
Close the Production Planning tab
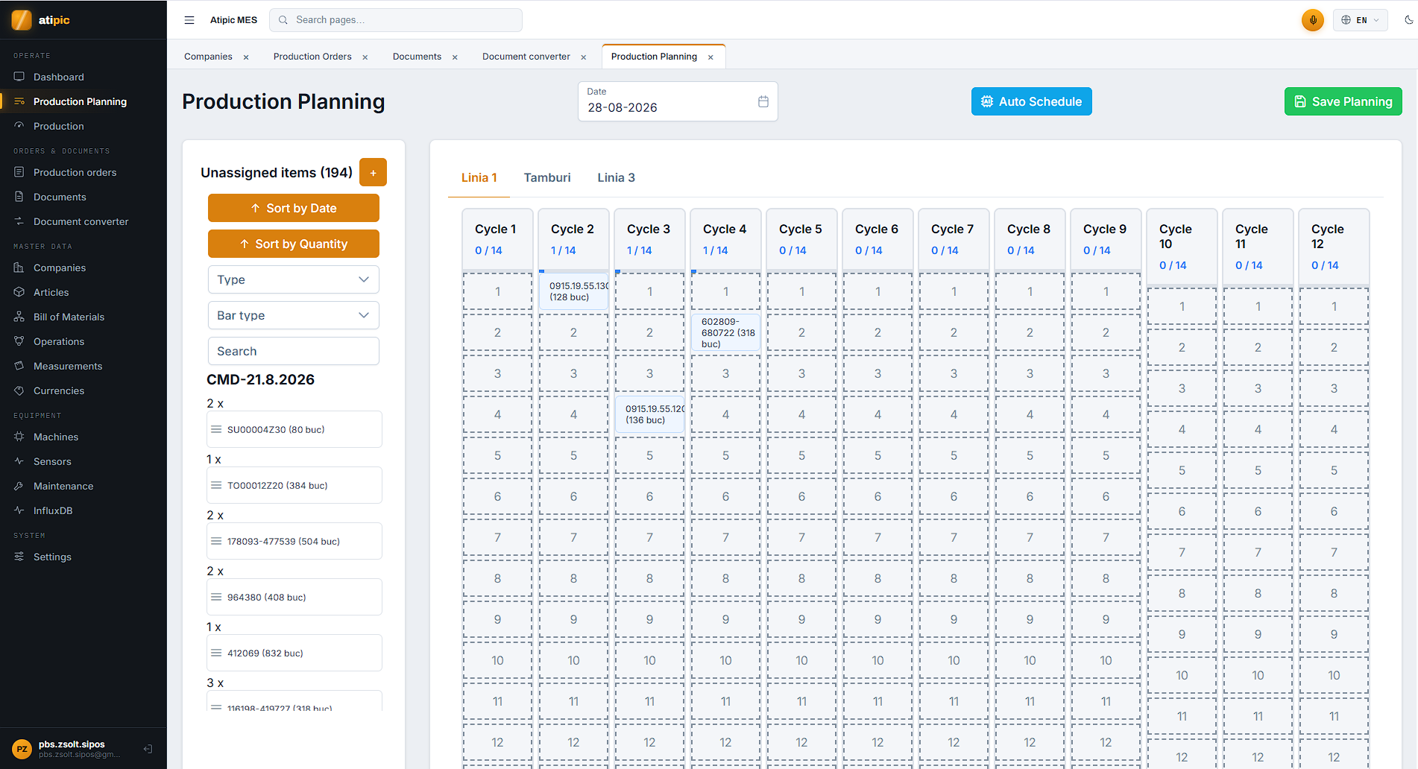coord(711,57)
